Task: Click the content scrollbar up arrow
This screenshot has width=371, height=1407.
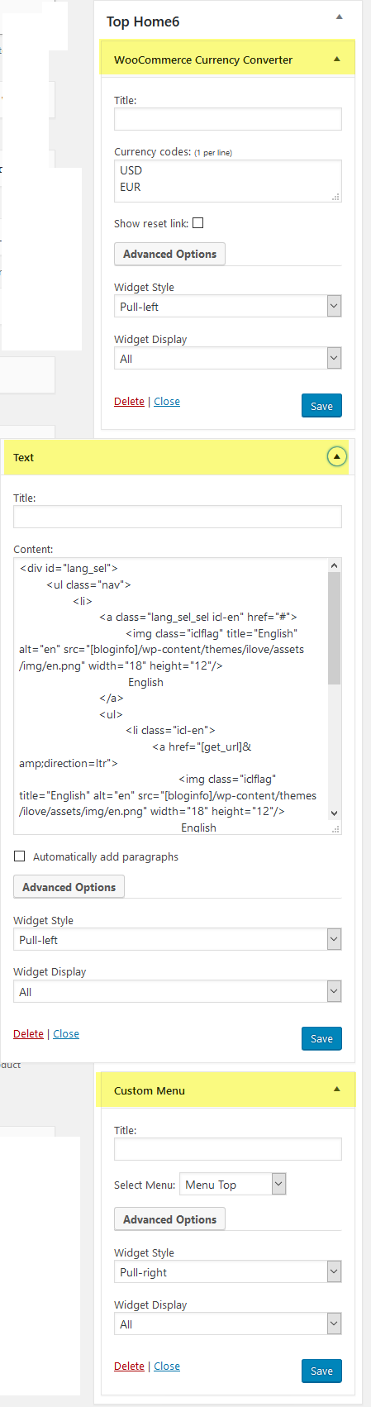Action: click(x=335, y=565)
